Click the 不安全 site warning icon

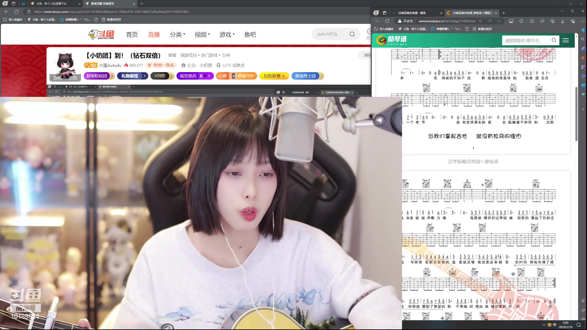pyautogui.click(x=405, y=21)
